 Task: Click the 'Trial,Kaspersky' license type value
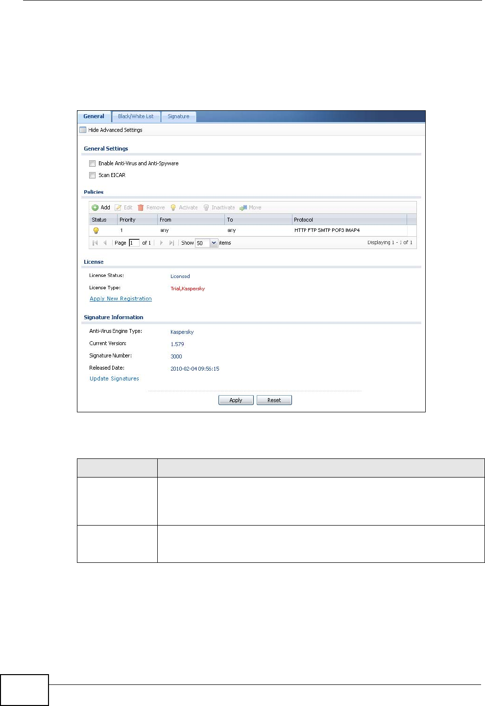point(188,289)
